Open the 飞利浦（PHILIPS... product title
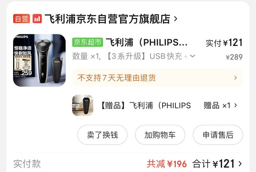The image size is (256, 172). point(147,42)
